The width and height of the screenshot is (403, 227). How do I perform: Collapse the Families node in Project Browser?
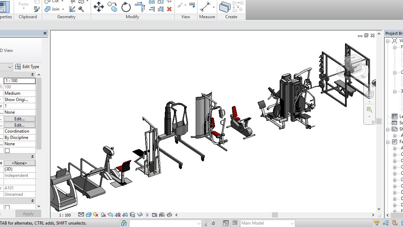388,142
